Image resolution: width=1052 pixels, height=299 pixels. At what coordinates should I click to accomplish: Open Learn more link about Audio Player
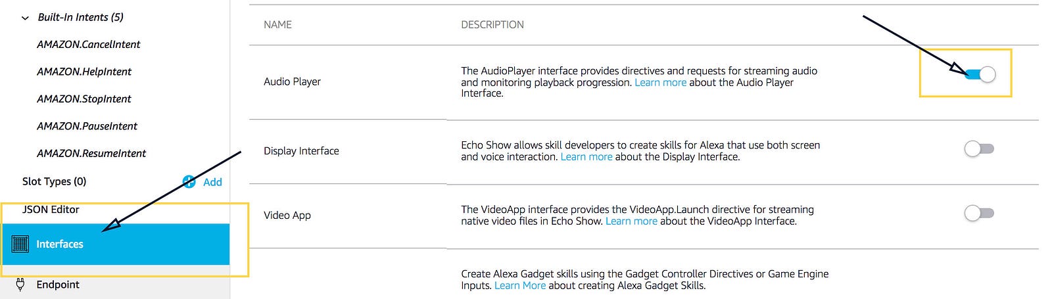[x=660, y=82]
